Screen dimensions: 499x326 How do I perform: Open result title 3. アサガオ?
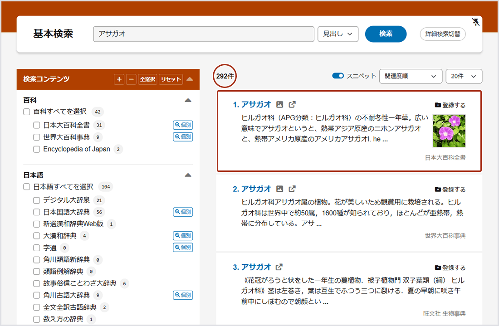(252, 267)
